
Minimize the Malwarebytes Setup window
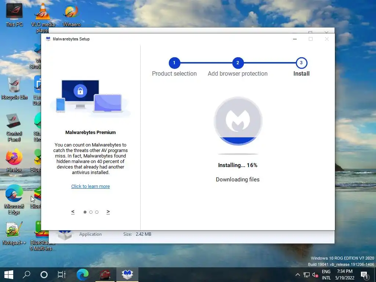295,39
